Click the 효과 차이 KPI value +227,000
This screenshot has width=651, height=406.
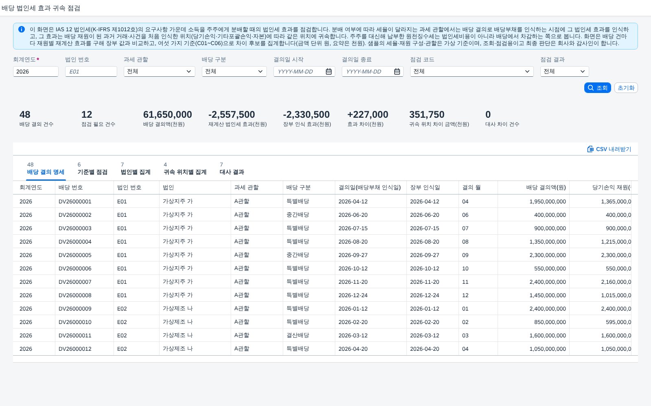point(368,114)
